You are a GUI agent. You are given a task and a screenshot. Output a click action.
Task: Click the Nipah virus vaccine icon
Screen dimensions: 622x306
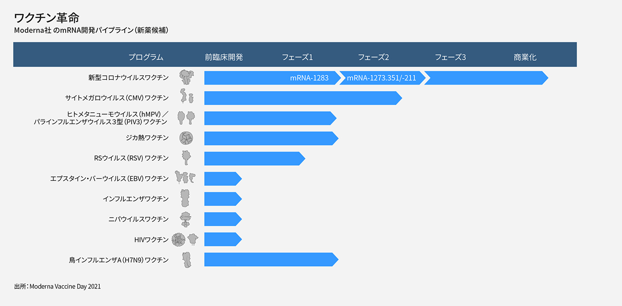pyautogui.click(x=185, y=219)
